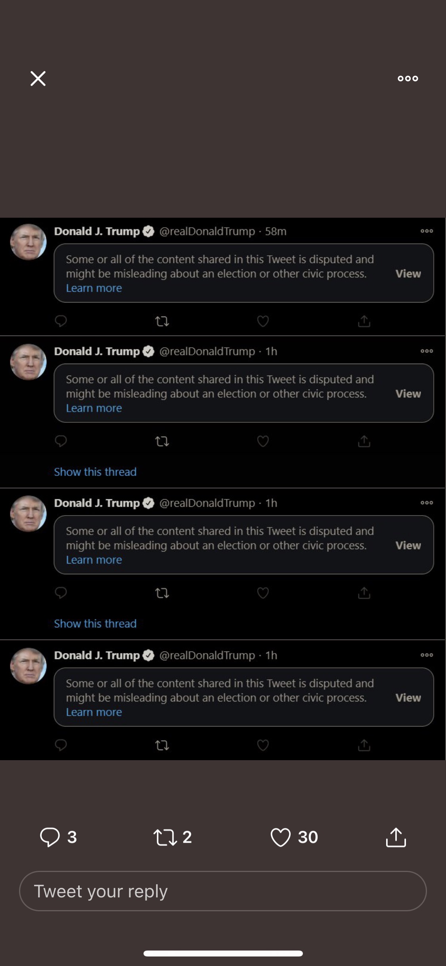The width and height of the screenshot is (446, 966).
Task: Tap the share icon under the bottom tweet
Action: coord(364,745)
